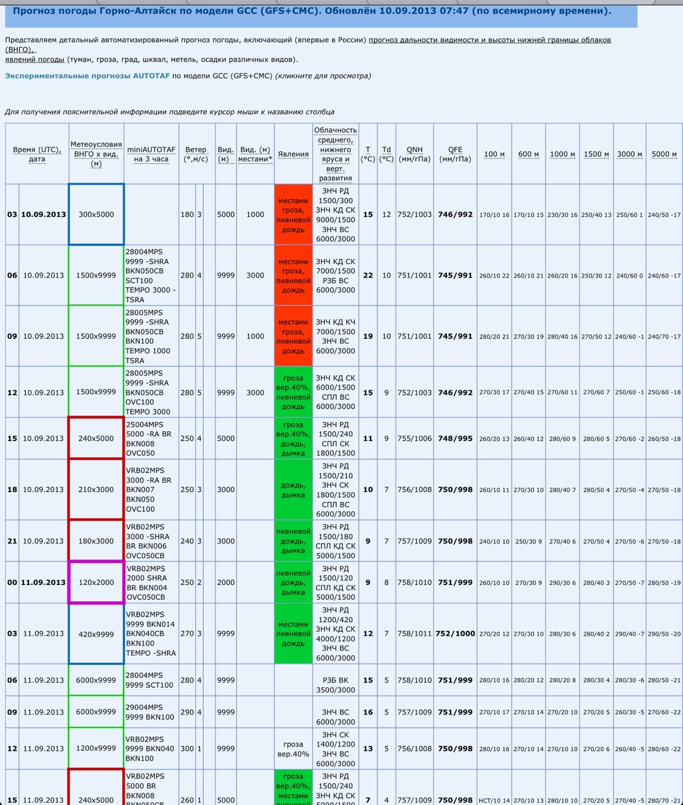Click the magenta-bordered 120x2000 conditions cell
683x805 pixels.
(96, 583)
